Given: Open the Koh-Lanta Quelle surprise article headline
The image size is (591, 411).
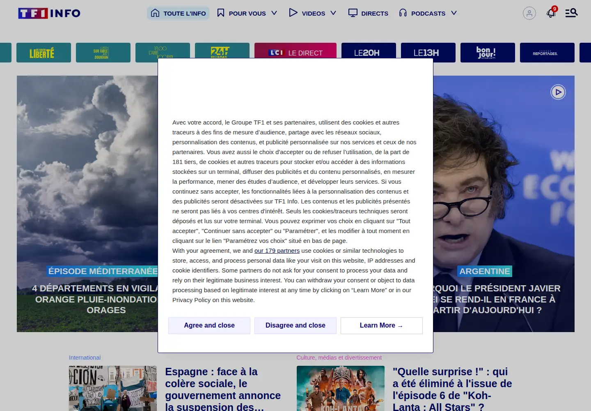Looking at the screenshot, I should coord(452,389).
